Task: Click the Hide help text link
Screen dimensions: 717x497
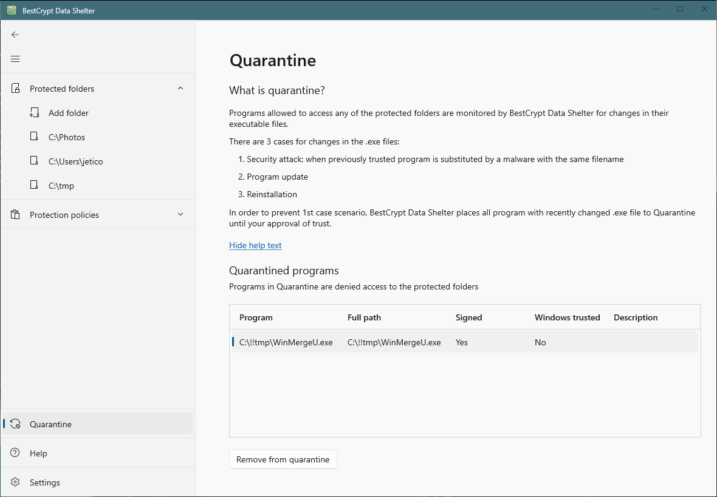Action: pos(255,245)
